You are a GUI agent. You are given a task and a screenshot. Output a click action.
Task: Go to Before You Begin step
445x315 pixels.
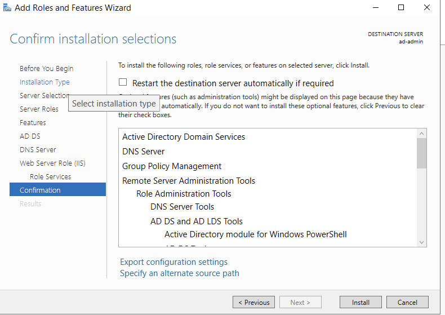pos(47,69)
